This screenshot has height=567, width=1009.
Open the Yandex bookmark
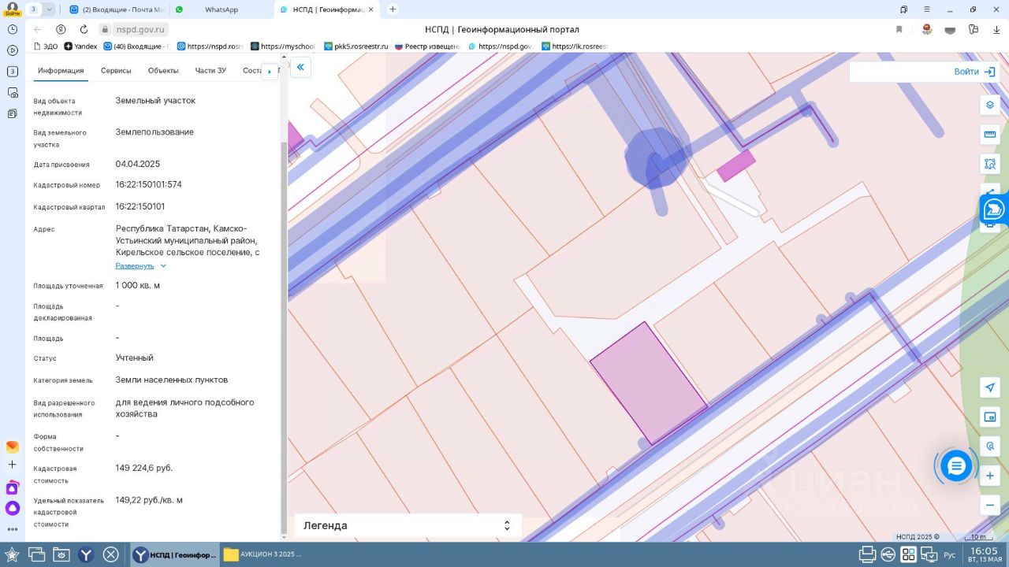pyautogui.click(x=80, y=46)
